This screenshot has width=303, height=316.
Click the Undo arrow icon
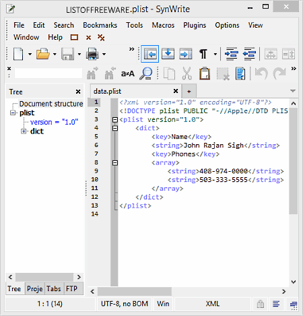(x=261, y=73)
